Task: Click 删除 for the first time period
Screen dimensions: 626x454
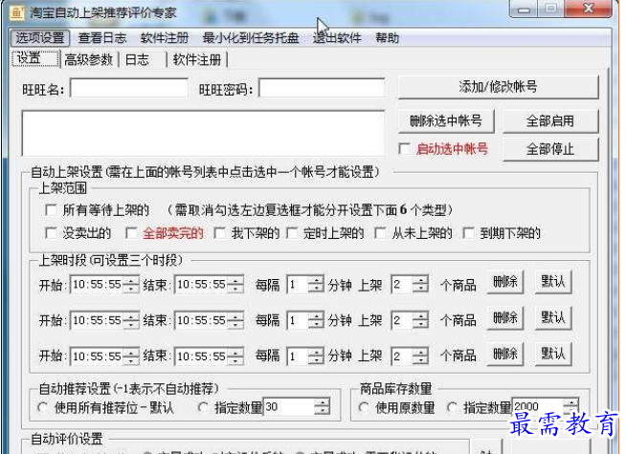Action: coord(505,282)
